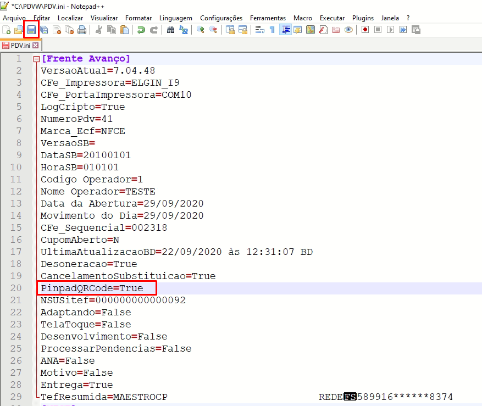This screenshot has width=482, height=406.
Task: Open the Janela menu
Action: pos(390,18)
